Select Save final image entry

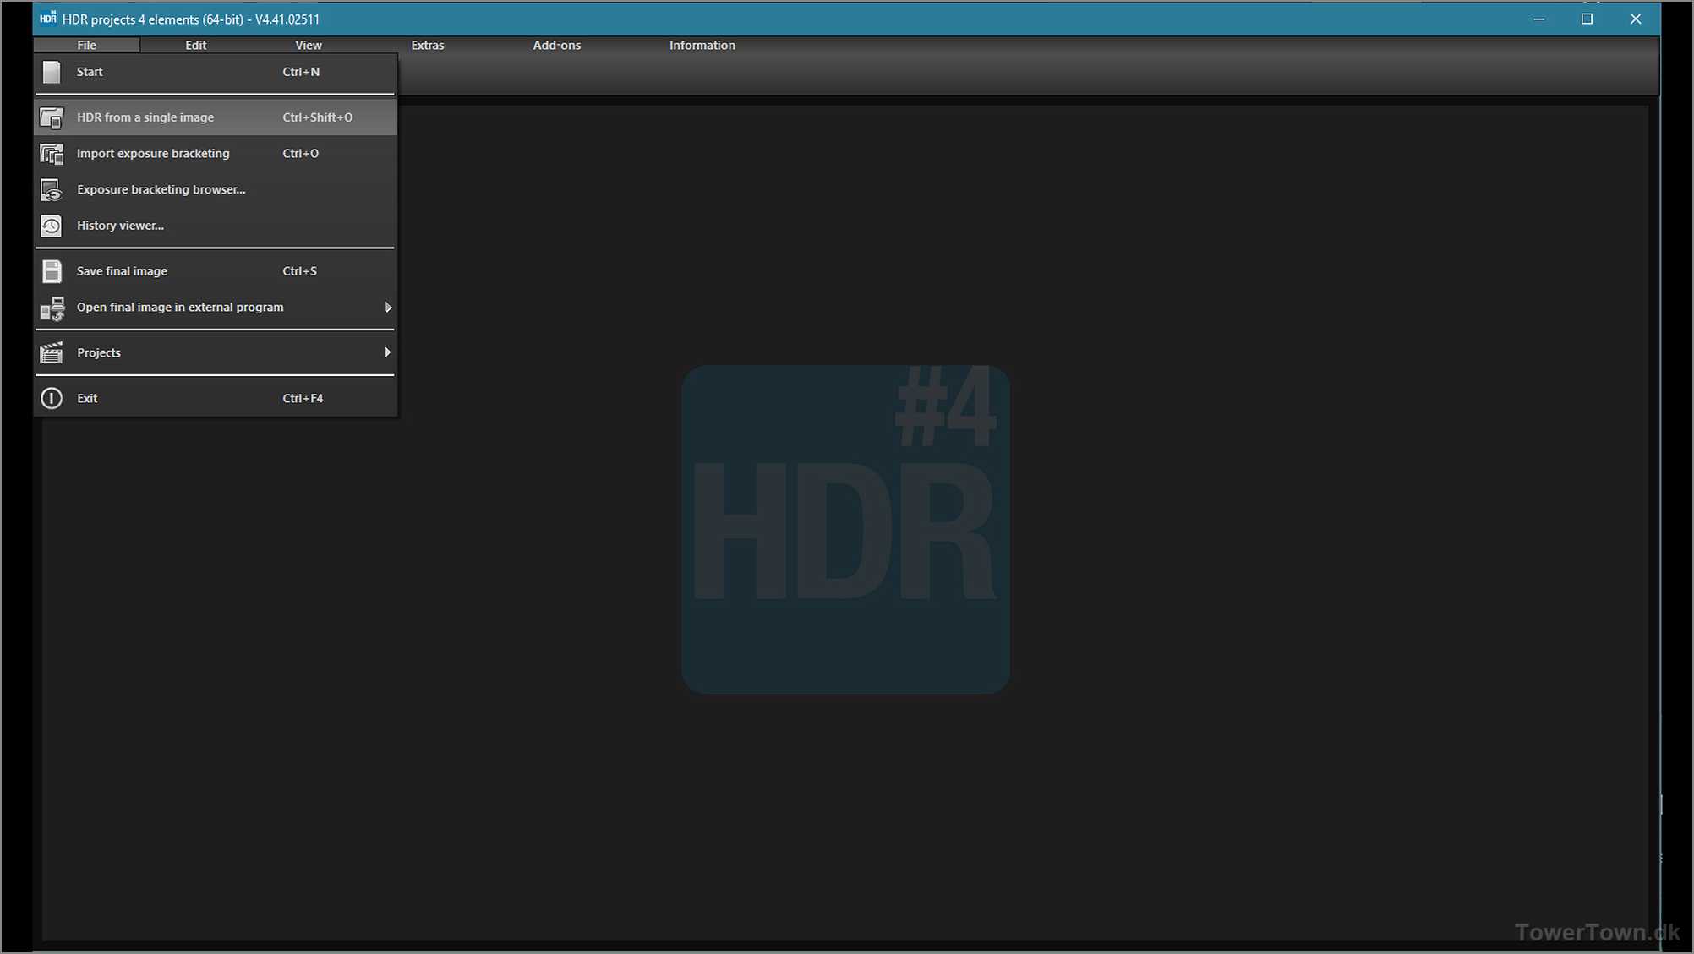(x=122, y=271)
